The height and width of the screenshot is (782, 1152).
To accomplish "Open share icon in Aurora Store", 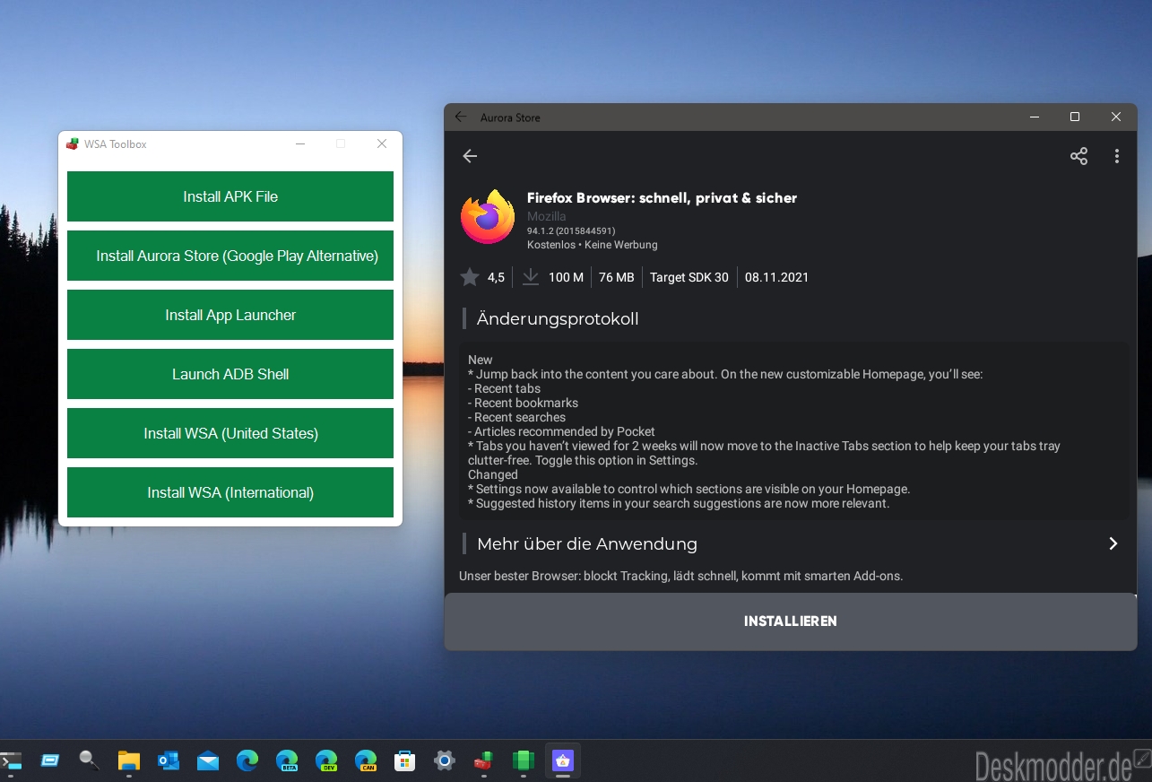I will click(x=1078, y=156).
